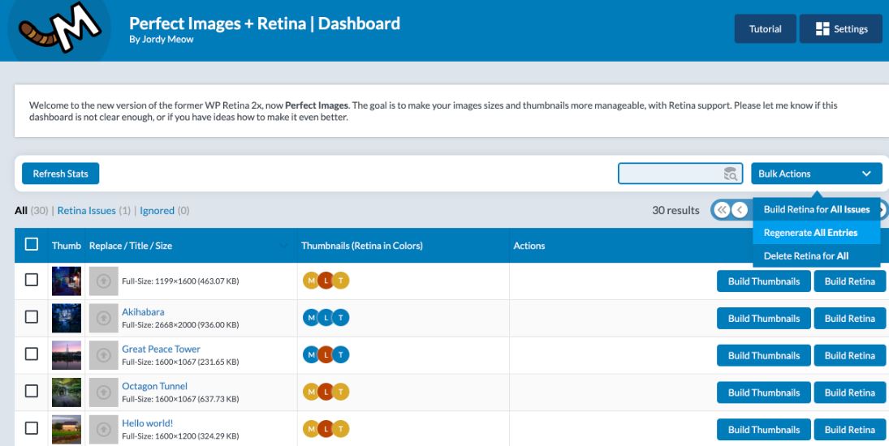Tick the select-all header checkbox

pos(32,245)
